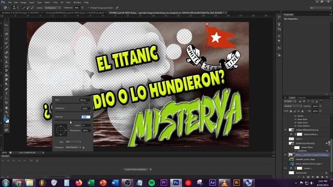Switch to the Untitled-1 document tab

pos(21,13)
